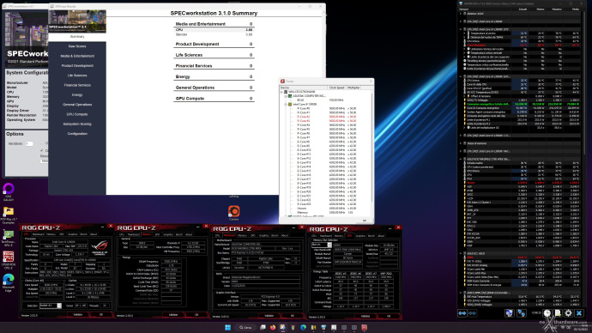Image resolution: width=592 pixels, height=333 pixels.
Task: Click Task View icon on taskbar
Action: [x=263, y=327]
